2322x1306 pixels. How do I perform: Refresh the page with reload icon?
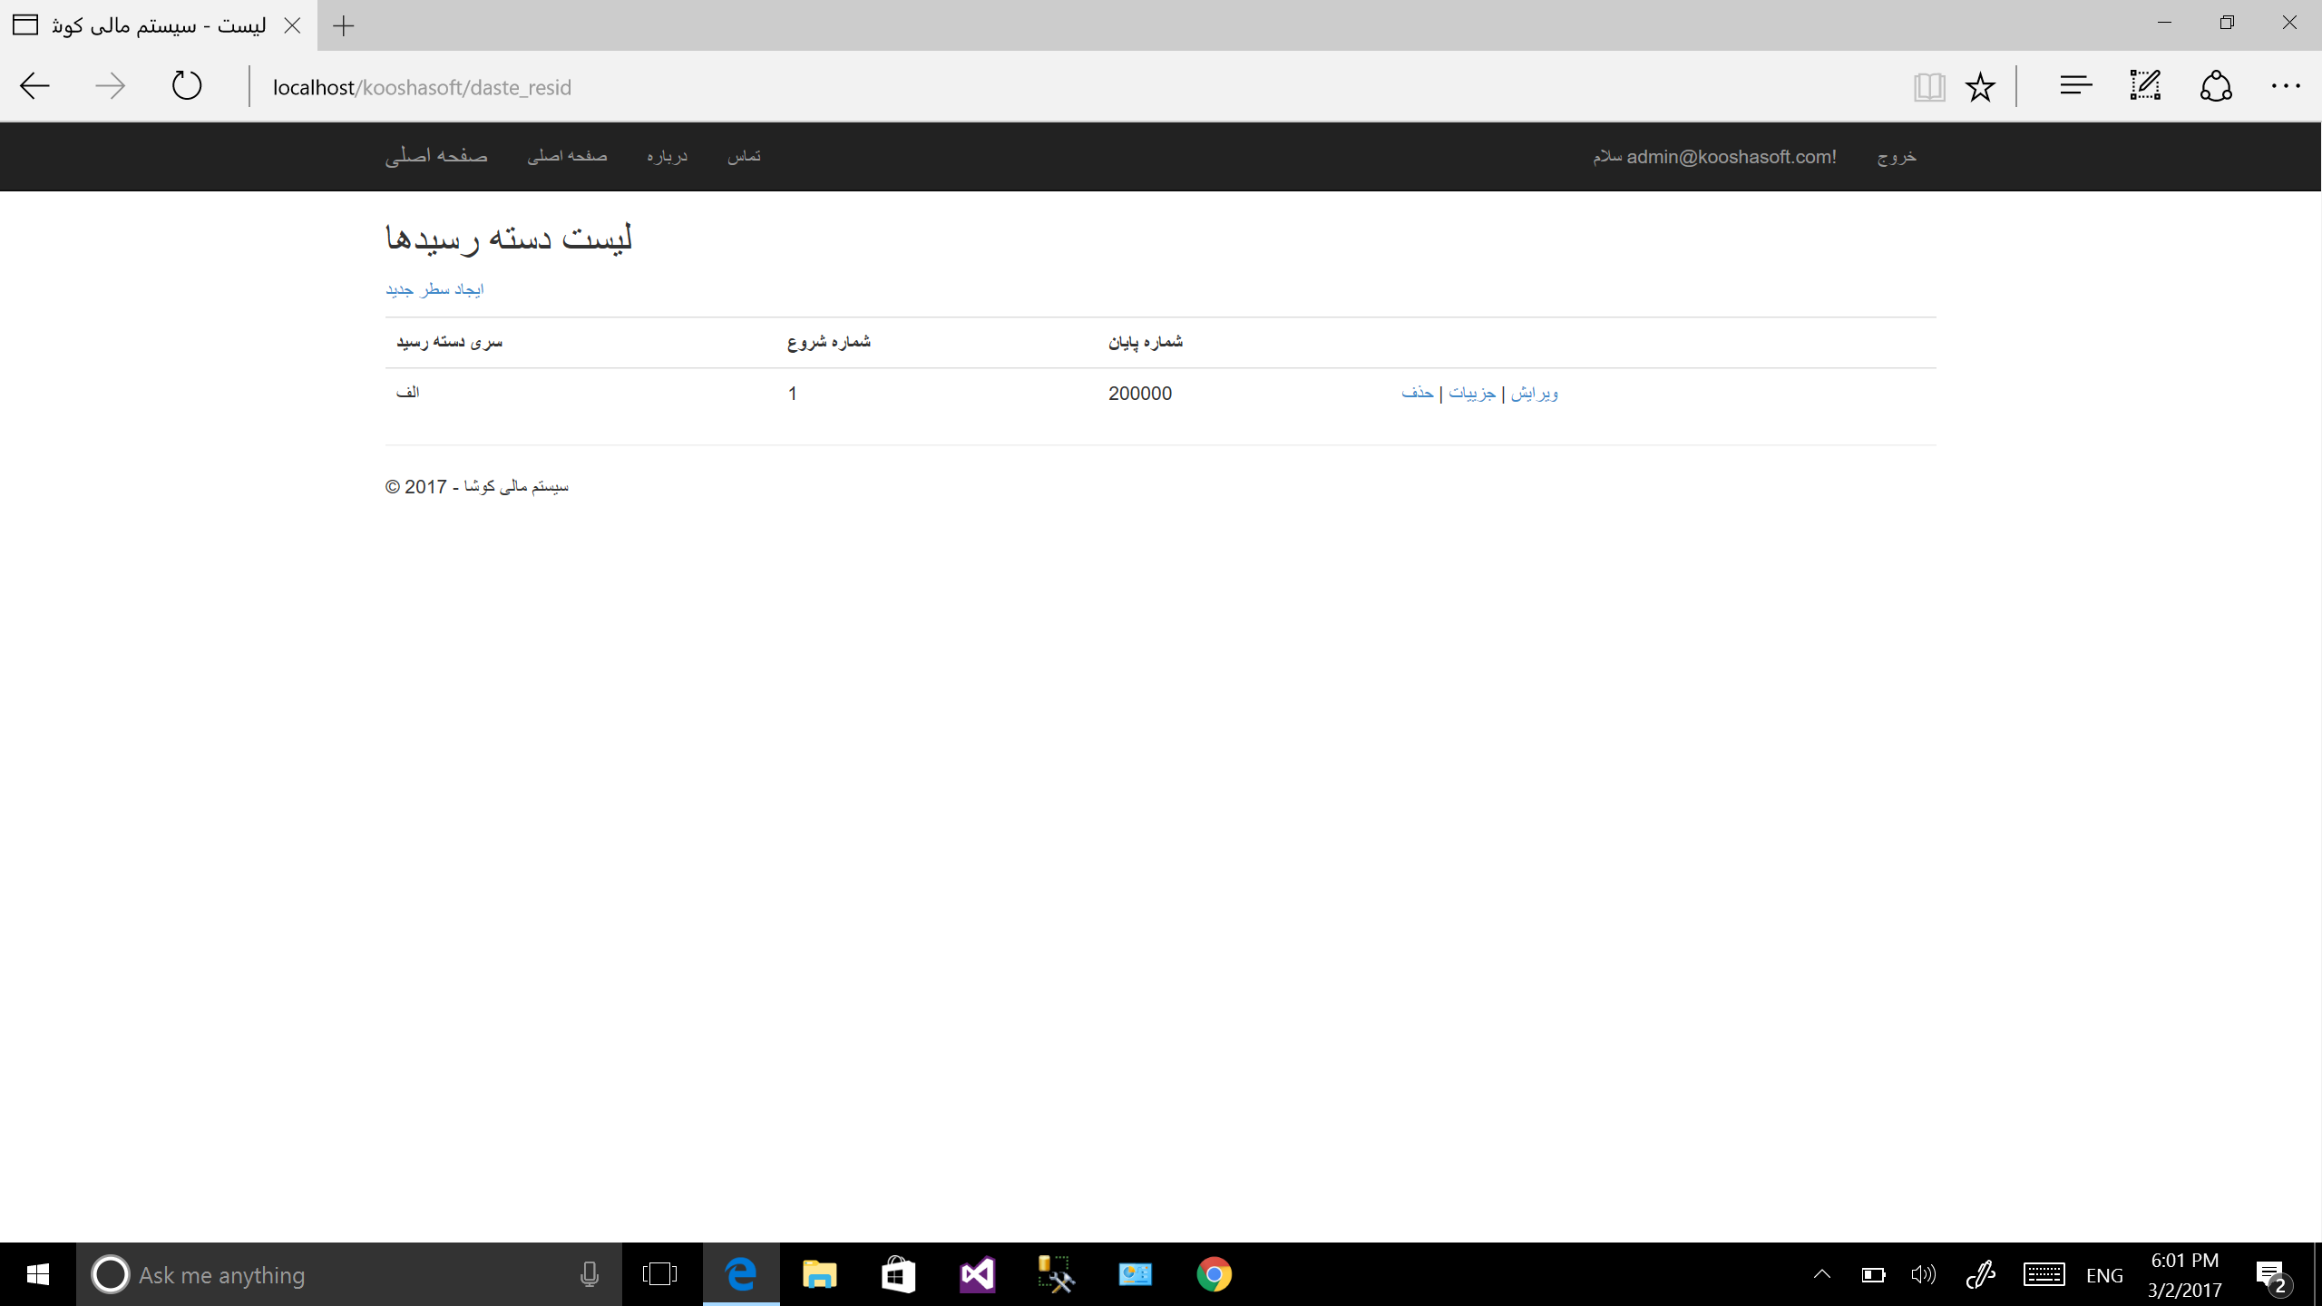187,87
